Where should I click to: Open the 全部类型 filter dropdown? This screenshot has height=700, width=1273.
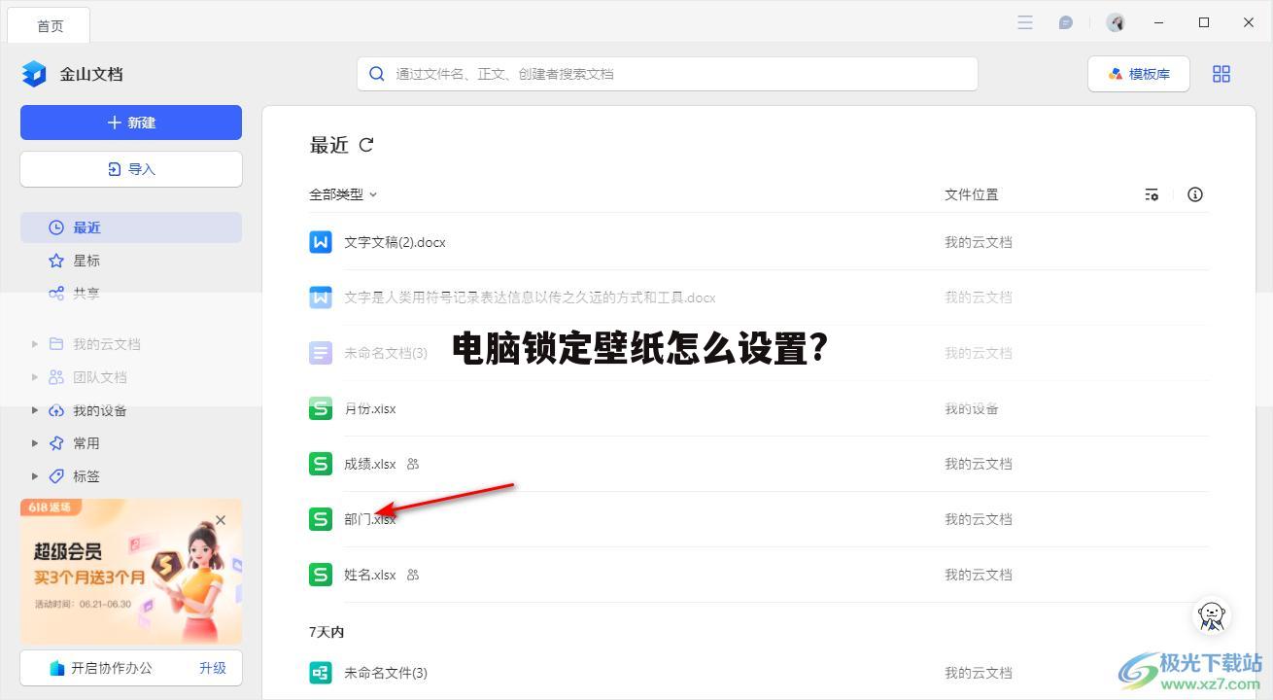tap(343, 194)
